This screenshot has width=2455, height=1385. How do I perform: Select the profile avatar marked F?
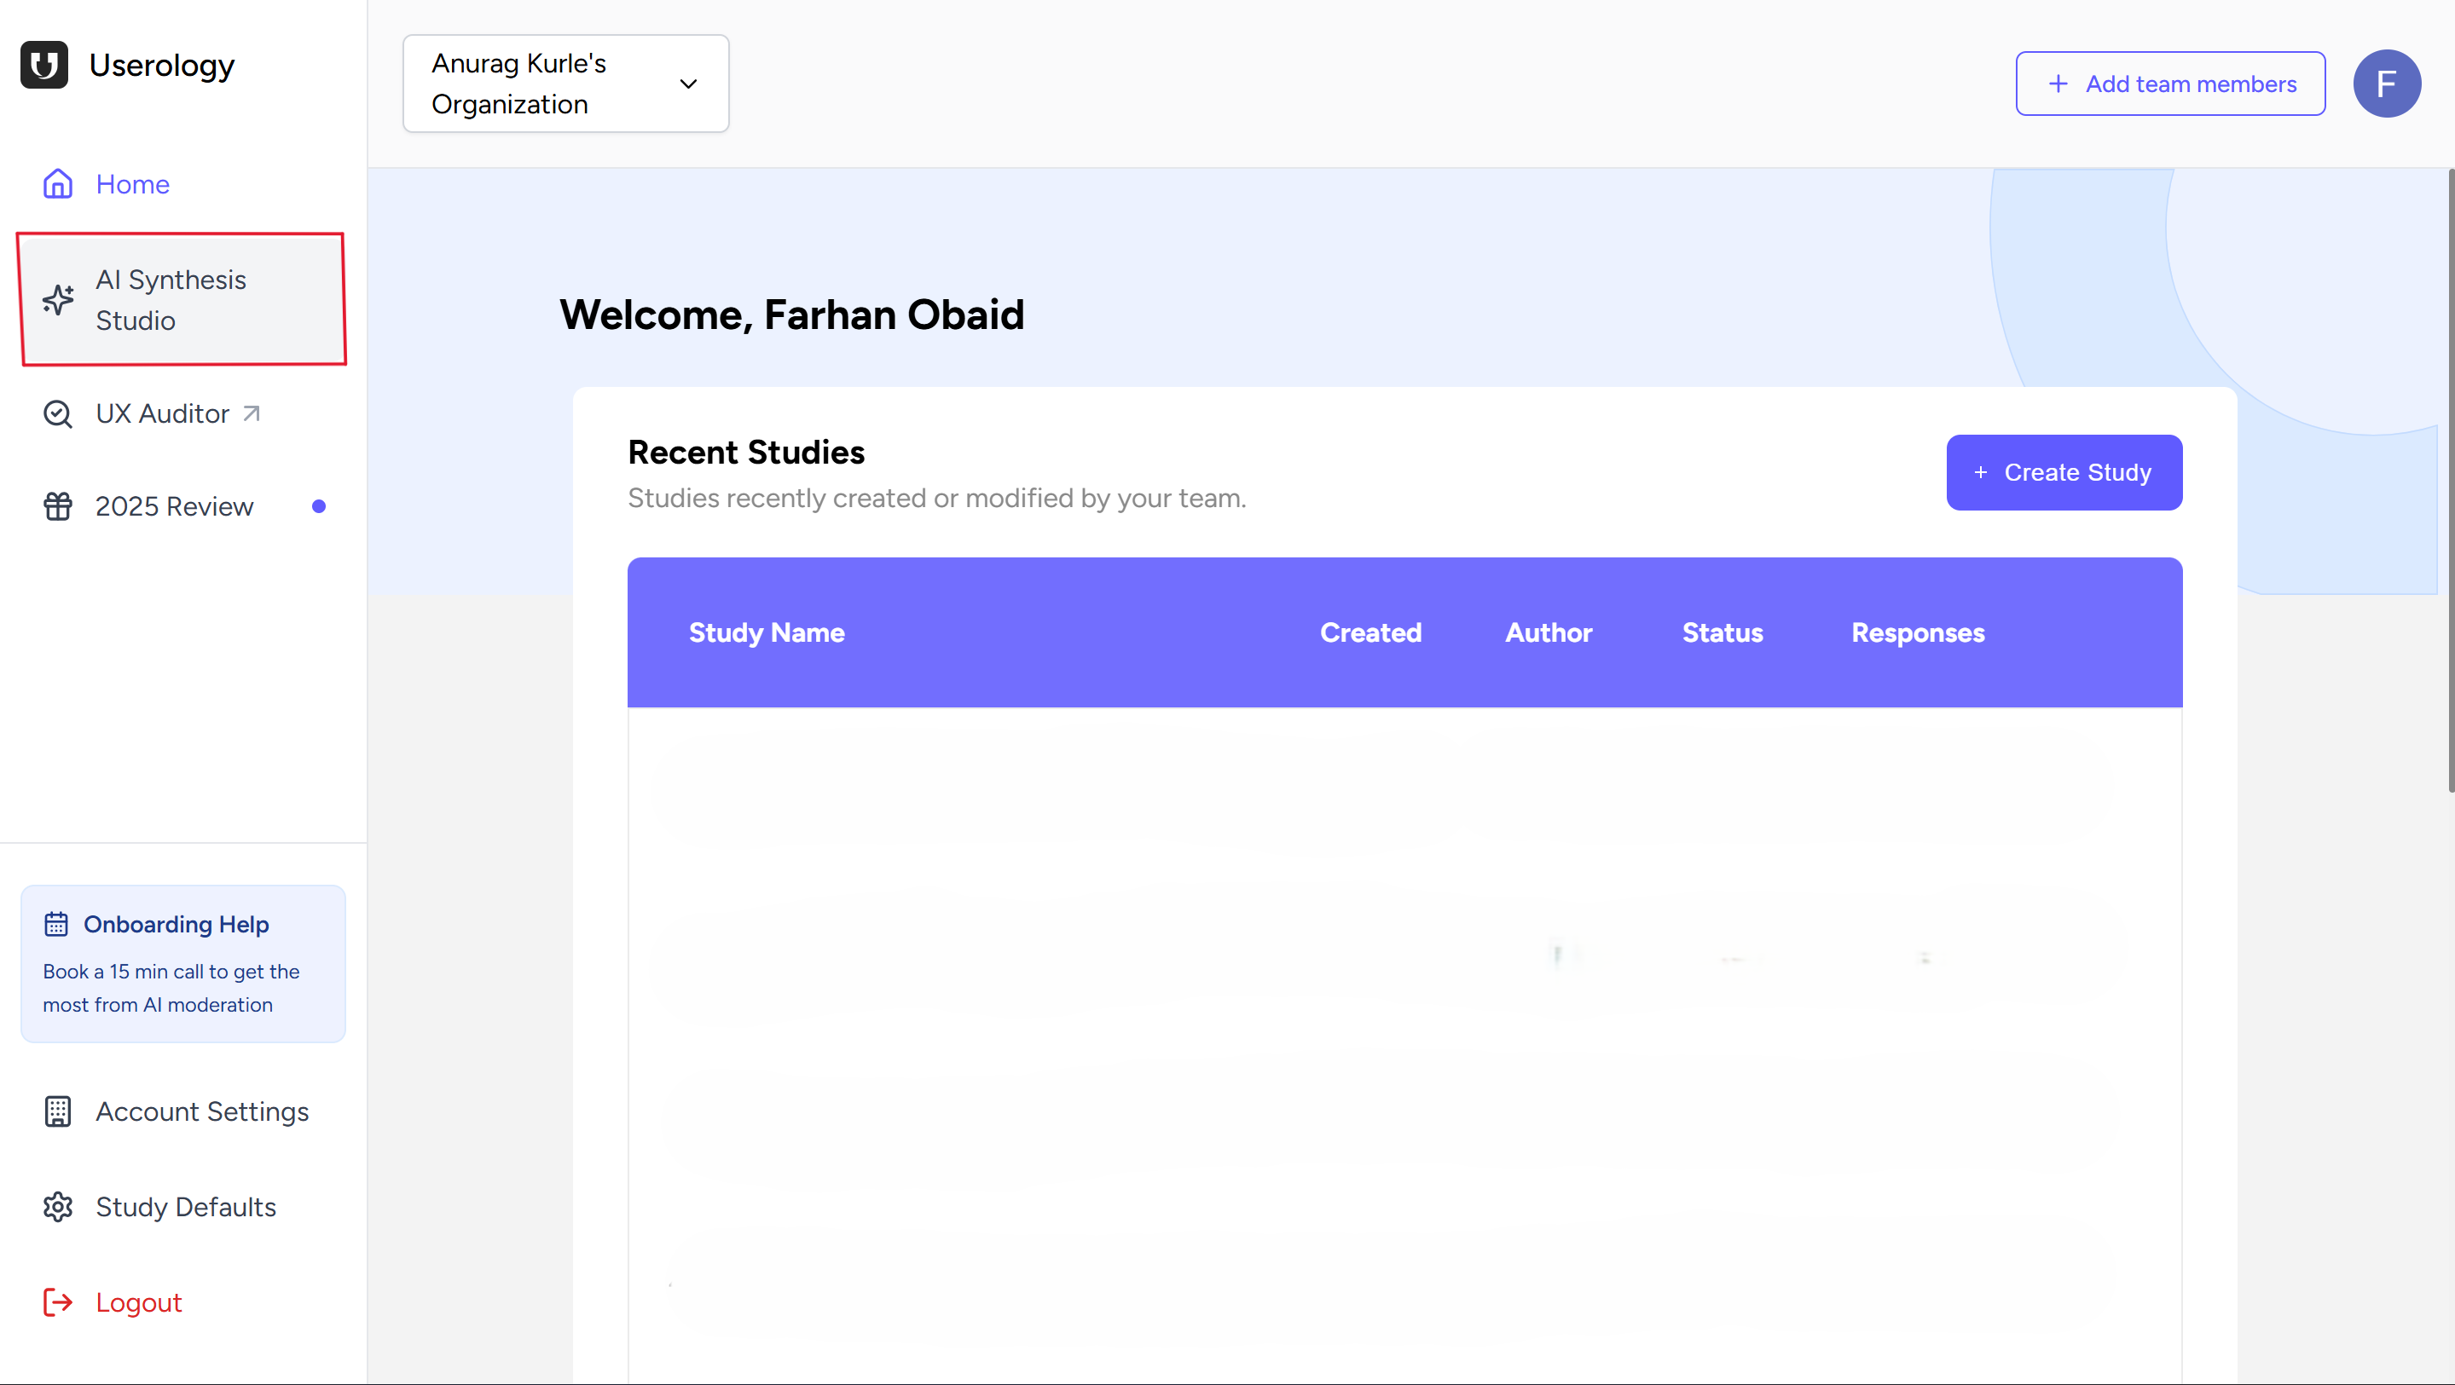[2388, 84]
